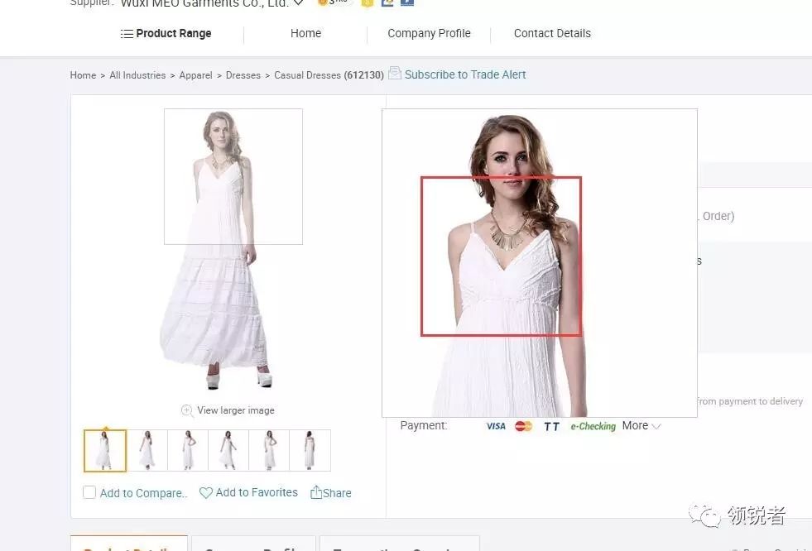Click the MasterCard payment icon

524,426
